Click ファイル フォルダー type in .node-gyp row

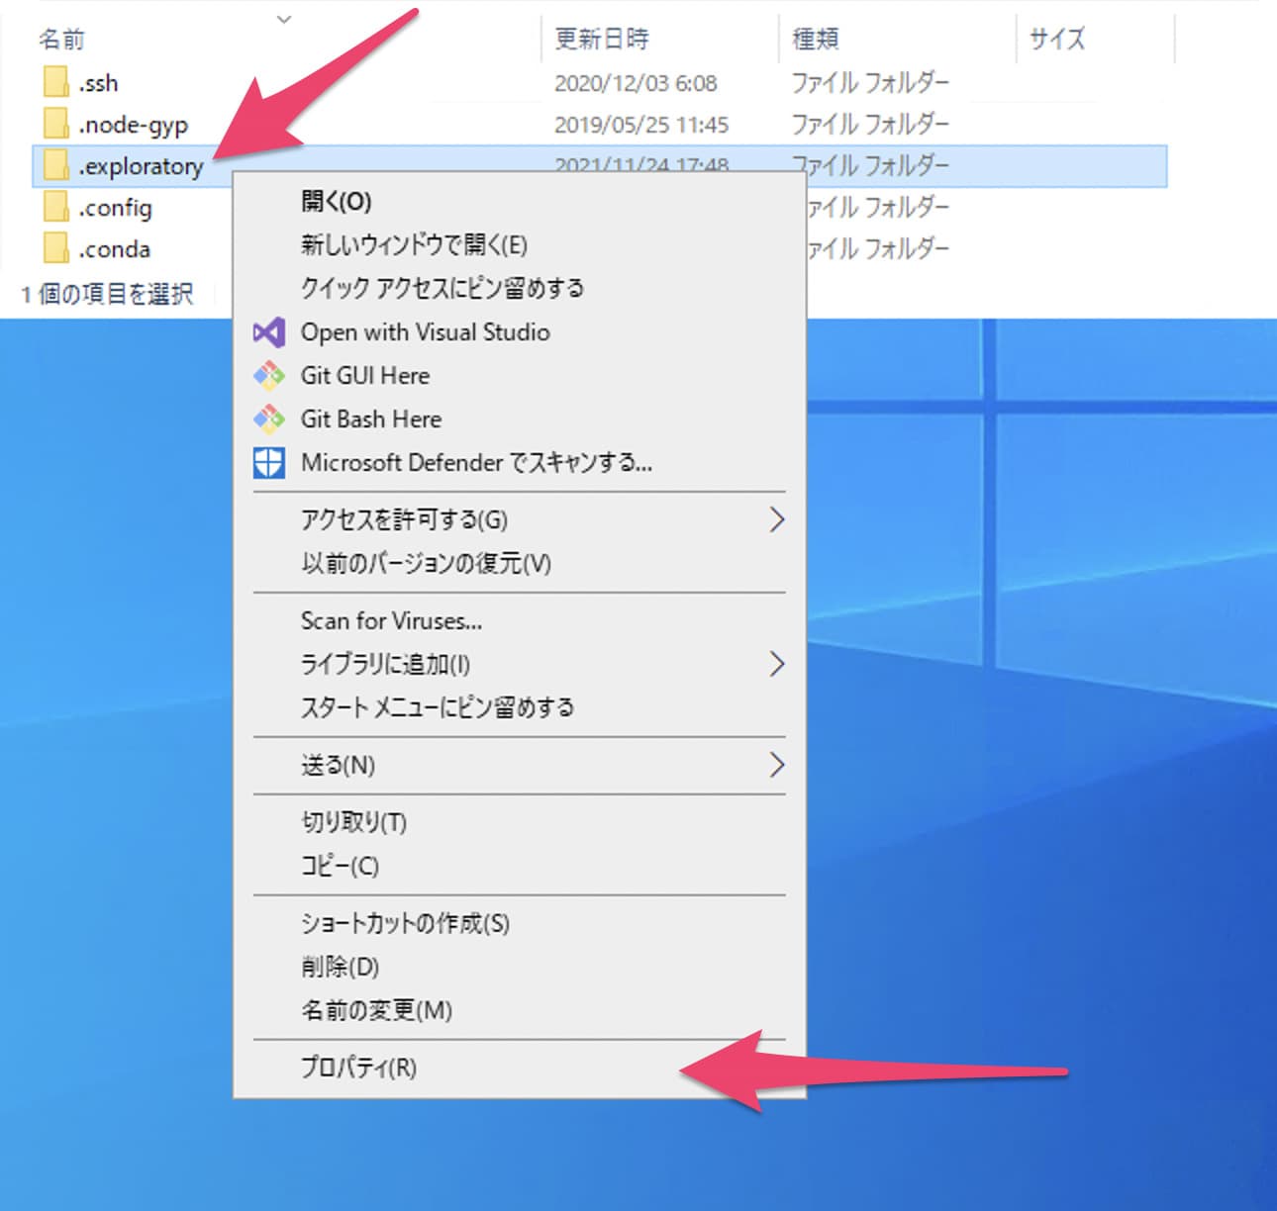(x=870, y=125)
